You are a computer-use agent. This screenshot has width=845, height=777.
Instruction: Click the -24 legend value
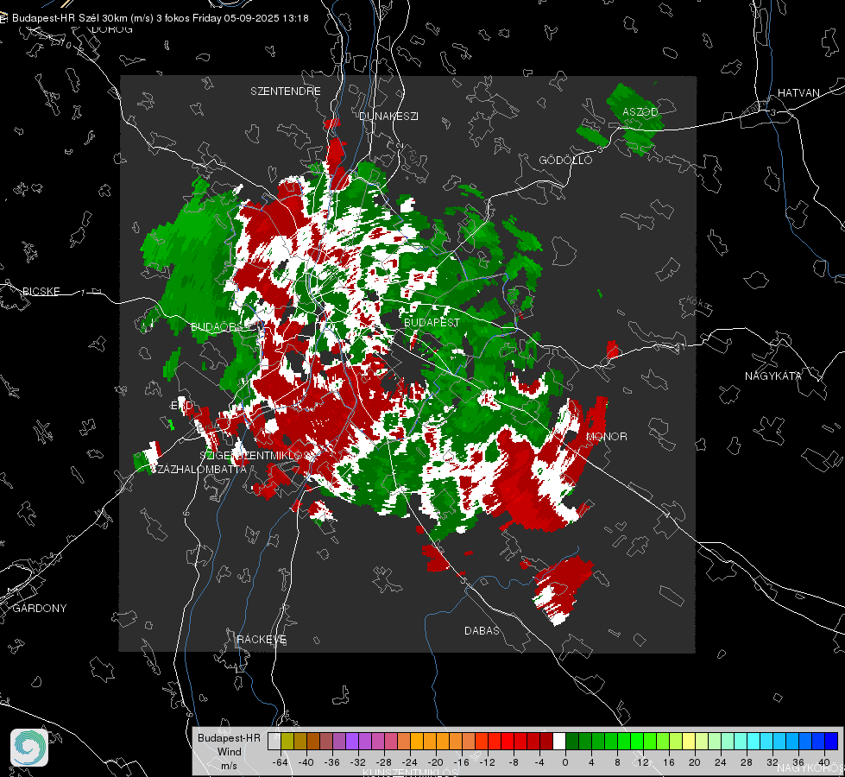tap(410, 762)
